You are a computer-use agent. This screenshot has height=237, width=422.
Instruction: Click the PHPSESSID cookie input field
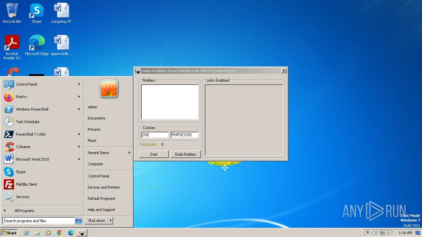pos(184,135)
